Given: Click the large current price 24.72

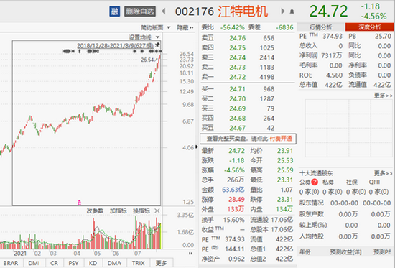Looking at the screenshot, I should pyautogui.click(x=329, y=11).
